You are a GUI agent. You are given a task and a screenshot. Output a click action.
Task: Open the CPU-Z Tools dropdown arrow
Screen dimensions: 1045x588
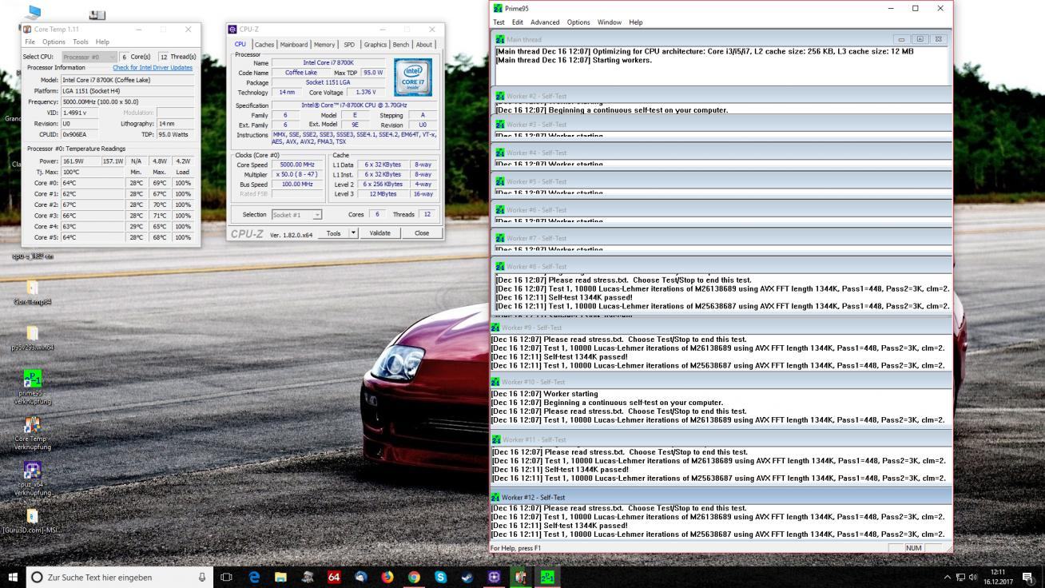coord(354,233)
